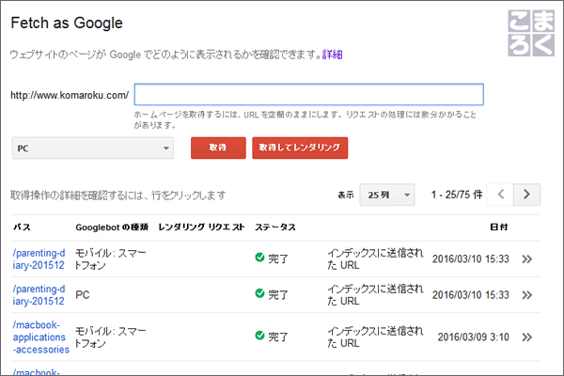Open /parenting-diary-201512 link in the PC row
This screenshot has width=564, height=376.
(x=39, y=295)
